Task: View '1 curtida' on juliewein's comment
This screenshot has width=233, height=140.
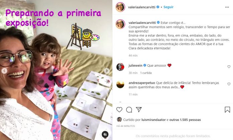Action: pos(146,73)
